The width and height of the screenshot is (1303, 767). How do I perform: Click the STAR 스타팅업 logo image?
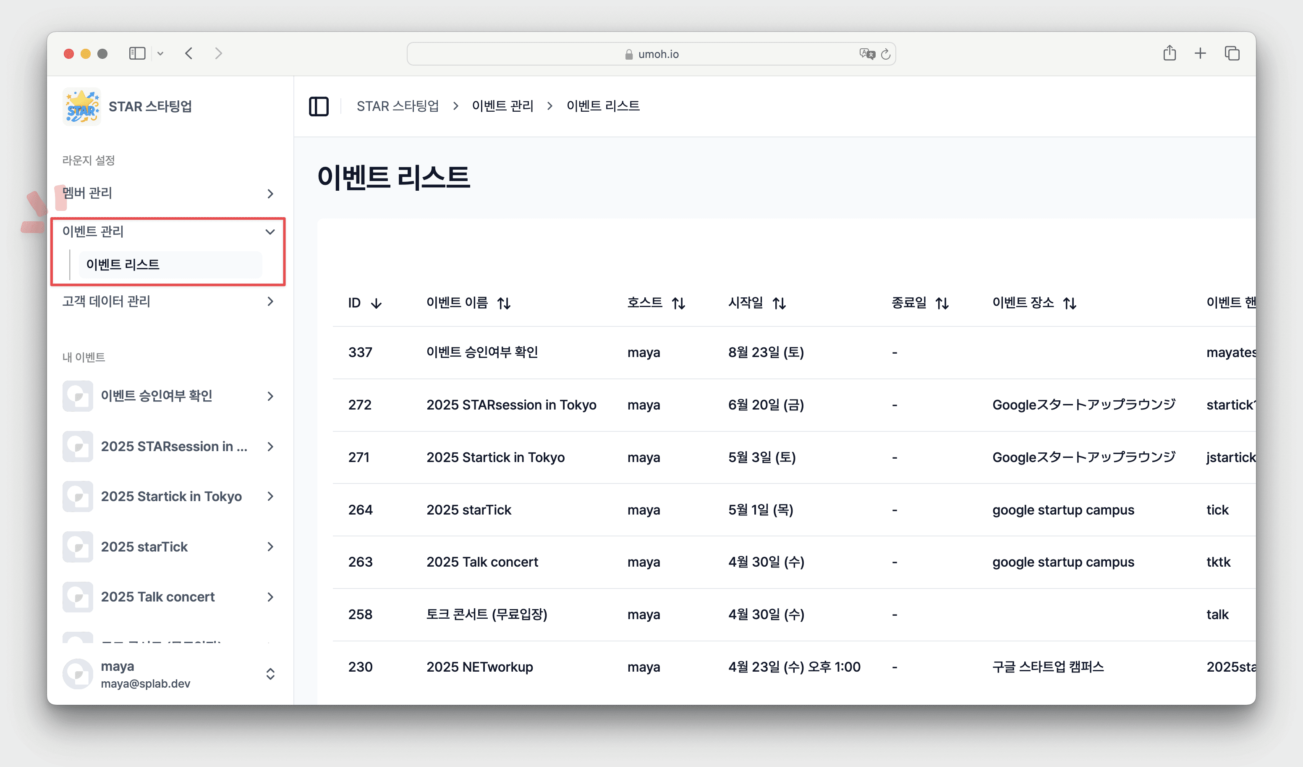click(82, 107)
